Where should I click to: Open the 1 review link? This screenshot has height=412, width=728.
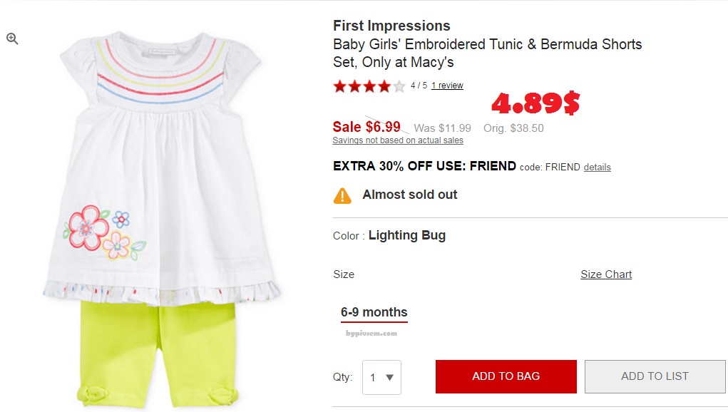pyautogui.click(x=447, y=86)
